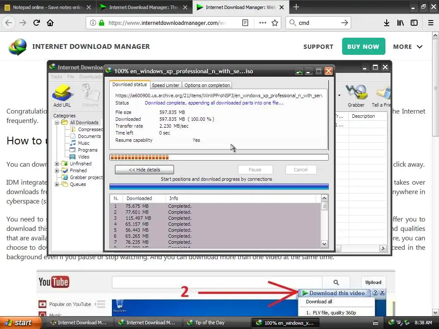Open Firefox library icon
Viewport: 439px width, 329px height.
[400, 23]
